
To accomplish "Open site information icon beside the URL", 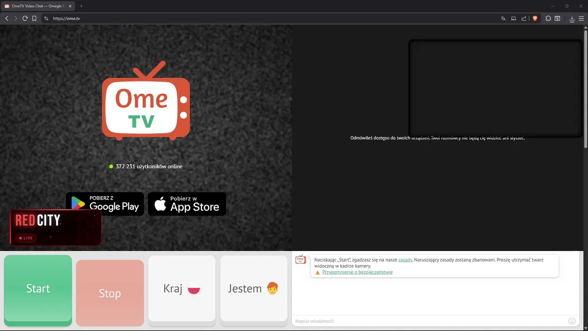I will [x=46, y=18].
